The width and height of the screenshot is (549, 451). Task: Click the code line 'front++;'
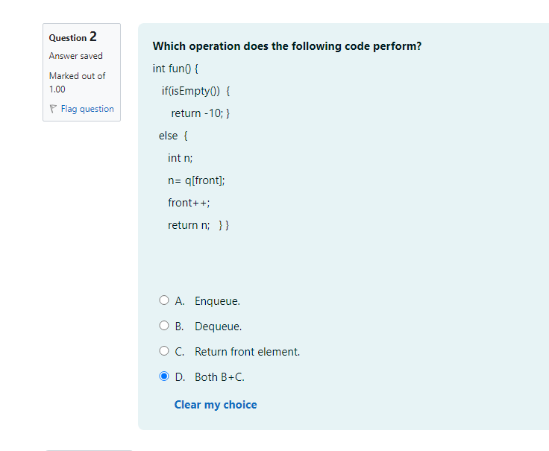[x=189, y=203]
